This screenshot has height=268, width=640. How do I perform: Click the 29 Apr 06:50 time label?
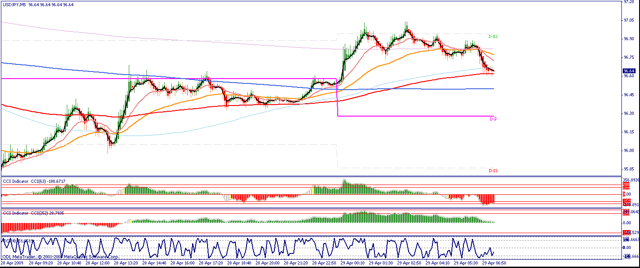(494, 263)
